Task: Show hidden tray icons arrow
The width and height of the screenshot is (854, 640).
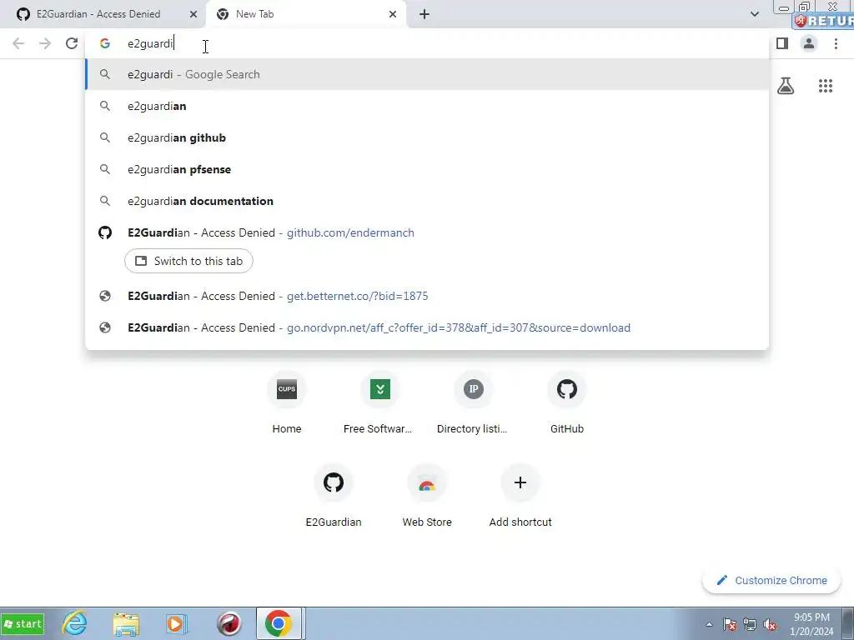Action: (709, 624)
